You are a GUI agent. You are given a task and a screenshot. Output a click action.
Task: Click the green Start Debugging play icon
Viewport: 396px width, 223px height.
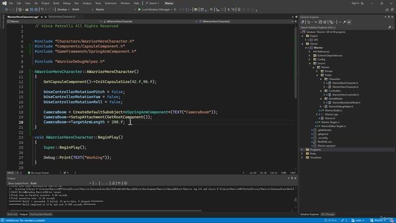pyautogui.click(x=139, y=9)
